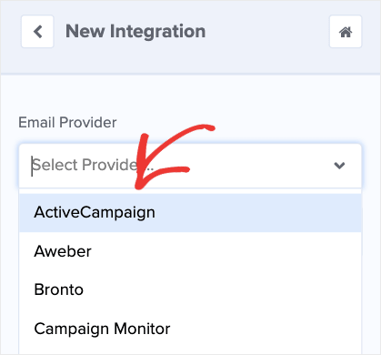Click the less-than chevron beside New Integration
This screenshot has height=355, width=381.
[x=37, y=32]
